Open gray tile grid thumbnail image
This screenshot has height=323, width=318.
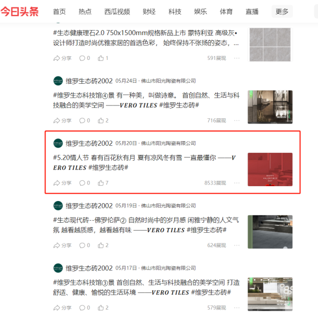pos(270,45)
